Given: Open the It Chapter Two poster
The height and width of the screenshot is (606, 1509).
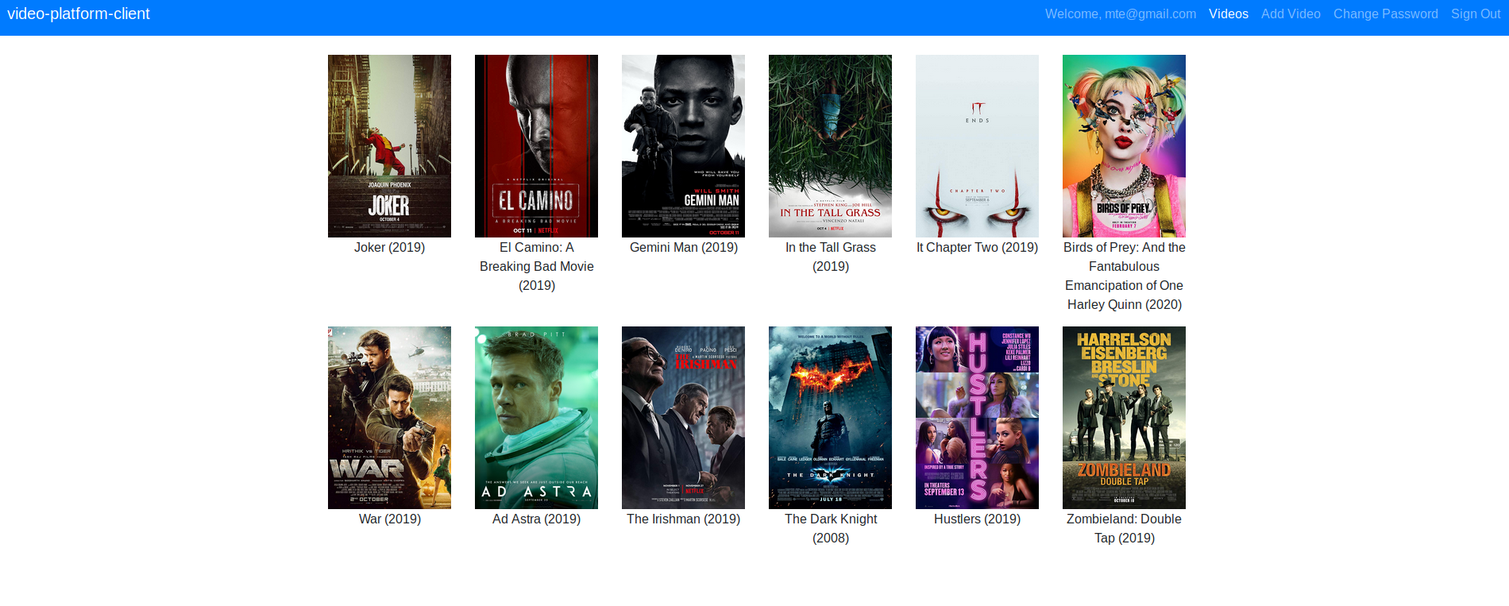Looking at the screenshot, I should [x=977, y=146].
